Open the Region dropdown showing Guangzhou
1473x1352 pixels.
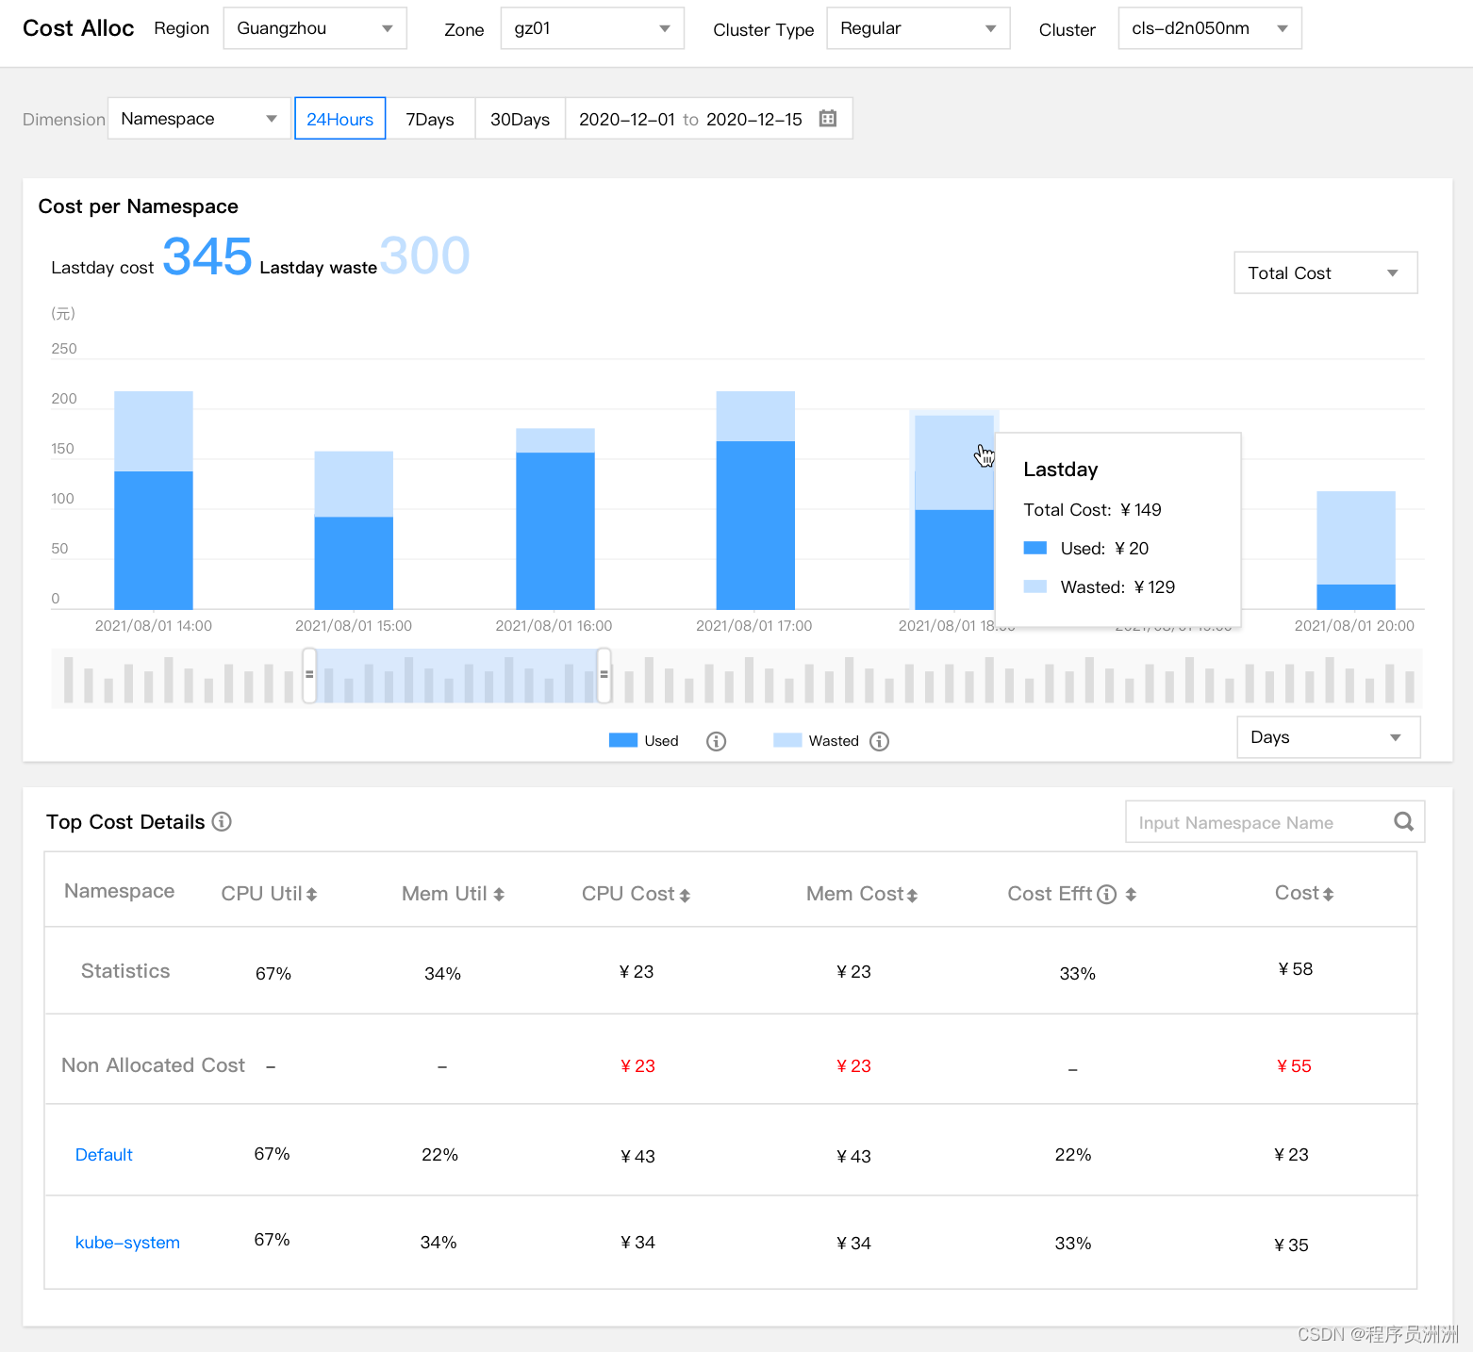[x=315, y=28]
